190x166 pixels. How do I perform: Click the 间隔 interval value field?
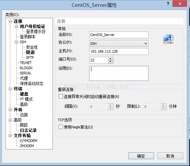[x=99, y=107]
